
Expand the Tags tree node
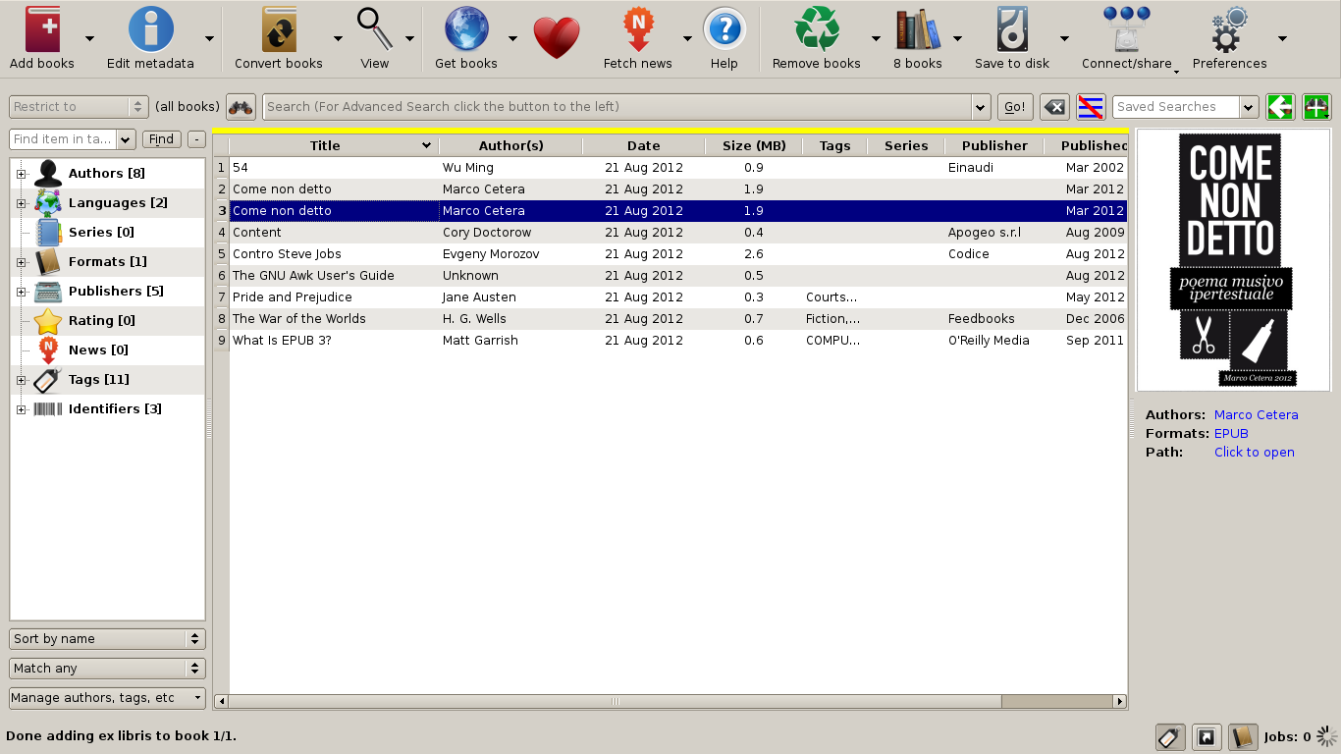coord(21,380)
